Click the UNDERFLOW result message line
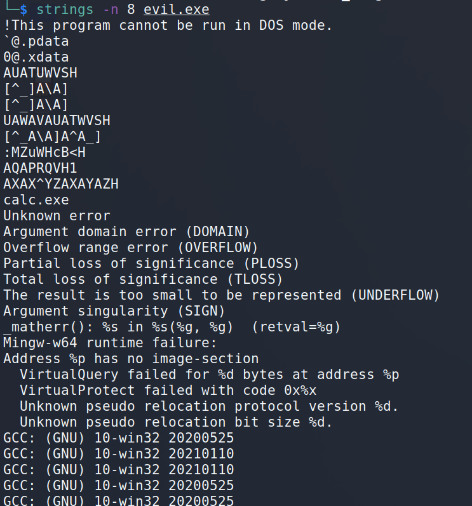Viewport: 472px width, 506px height. [222, 295]
